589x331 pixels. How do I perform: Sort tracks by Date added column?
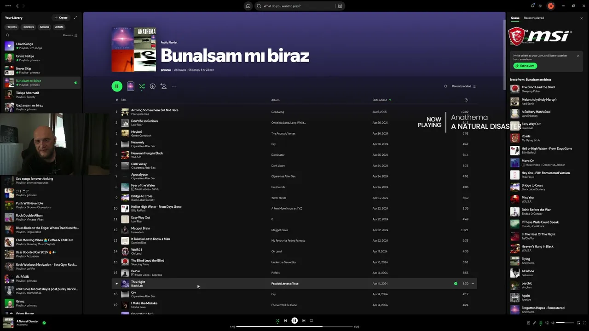tap(381, 100)
